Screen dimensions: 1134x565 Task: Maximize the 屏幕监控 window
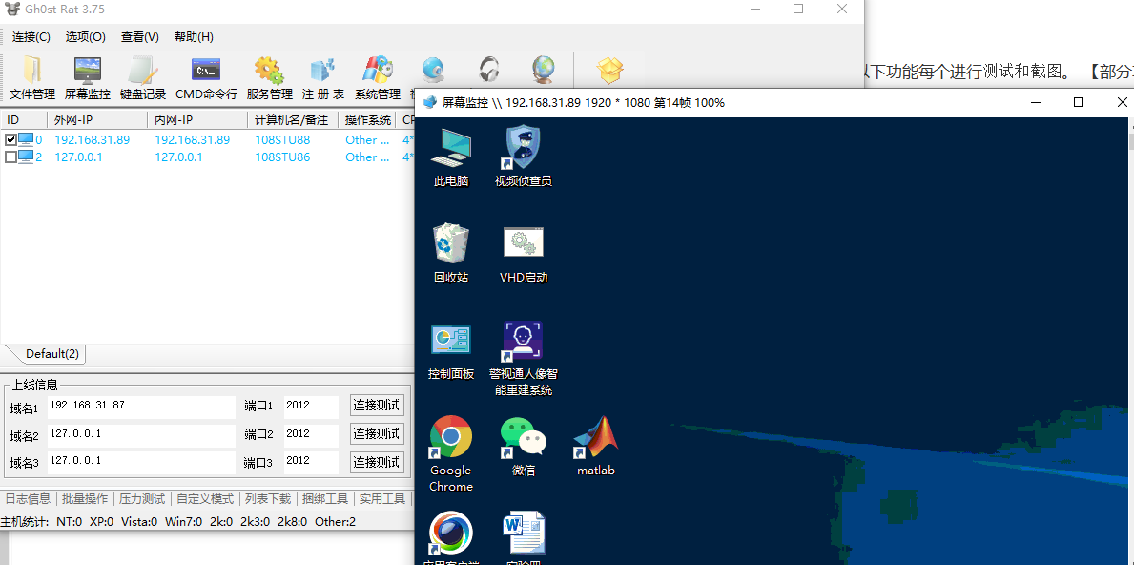click(1079, 103)
